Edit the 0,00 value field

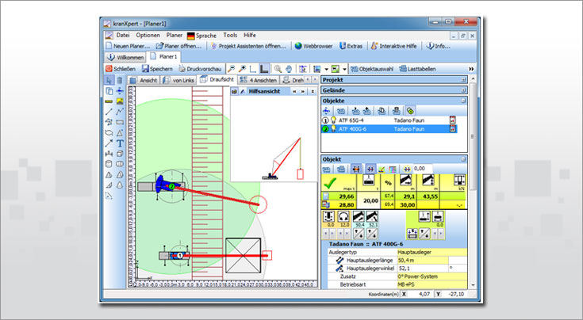(x=423, y=169)
